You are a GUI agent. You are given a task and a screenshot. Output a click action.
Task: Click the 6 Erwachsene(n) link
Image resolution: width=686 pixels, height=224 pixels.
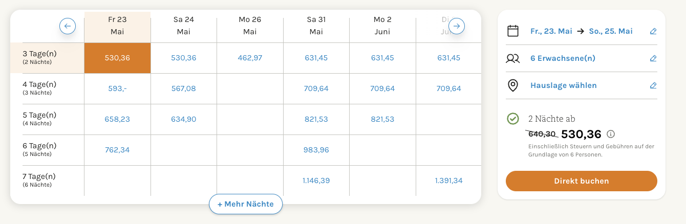tap(563, 58)
